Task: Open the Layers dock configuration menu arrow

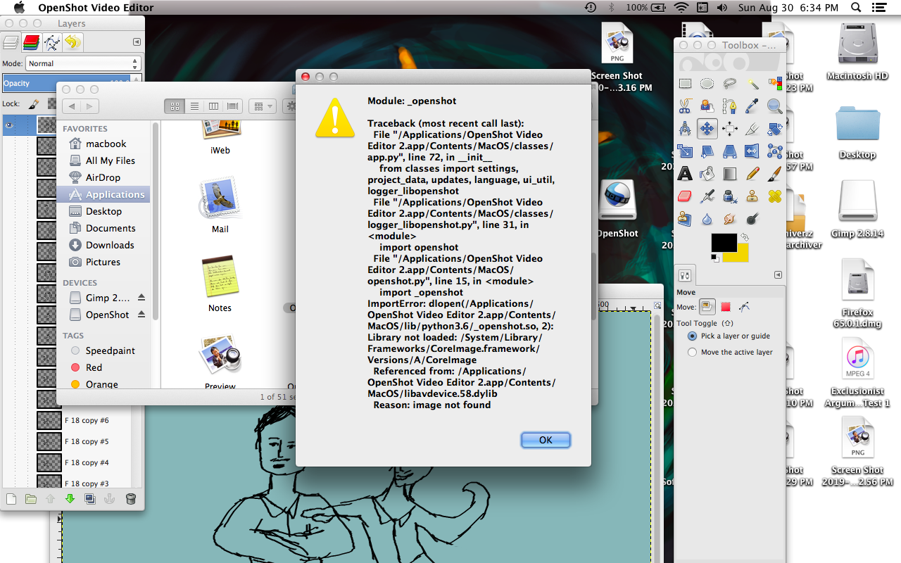Action: point(137,42)
